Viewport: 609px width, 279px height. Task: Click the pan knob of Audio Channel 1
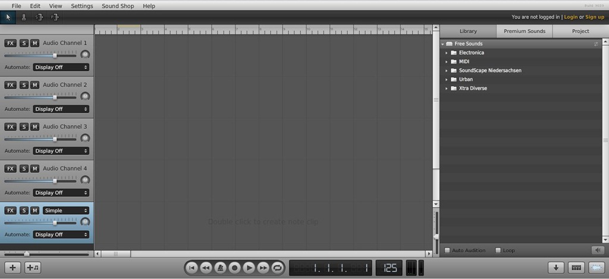coord(85,55)
